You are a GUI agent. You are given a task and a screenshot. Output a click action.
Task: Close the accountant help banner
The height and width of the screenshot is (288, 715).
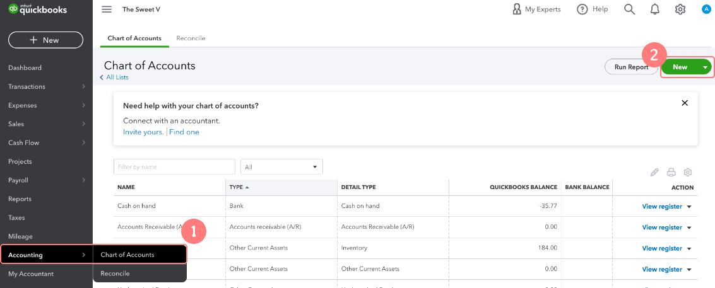coord(685,103)
